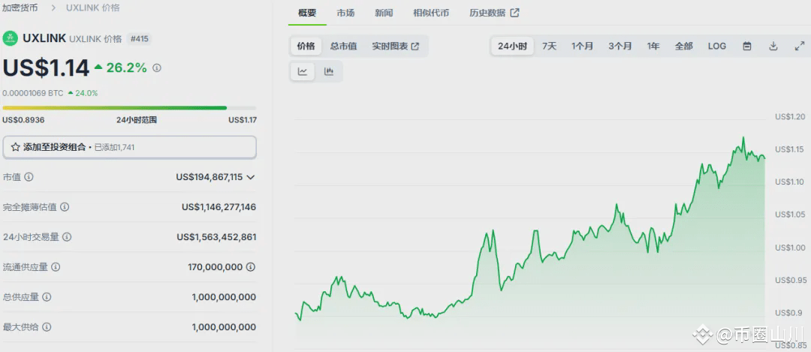811x352 pixels.
Task: Click the US$1.14 price text
Action: coord(46,68)
